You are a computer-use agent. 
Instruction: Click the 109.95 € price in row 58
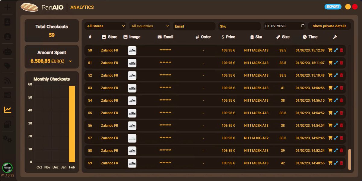tap(228, 151)
